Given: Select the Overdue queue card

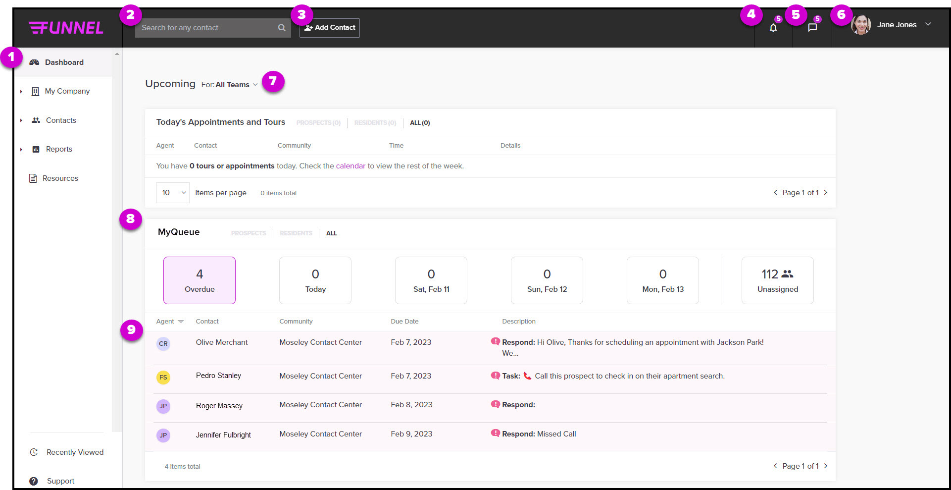Looking at the screenshot, I should pyautogui.click(x=200, y=280).
